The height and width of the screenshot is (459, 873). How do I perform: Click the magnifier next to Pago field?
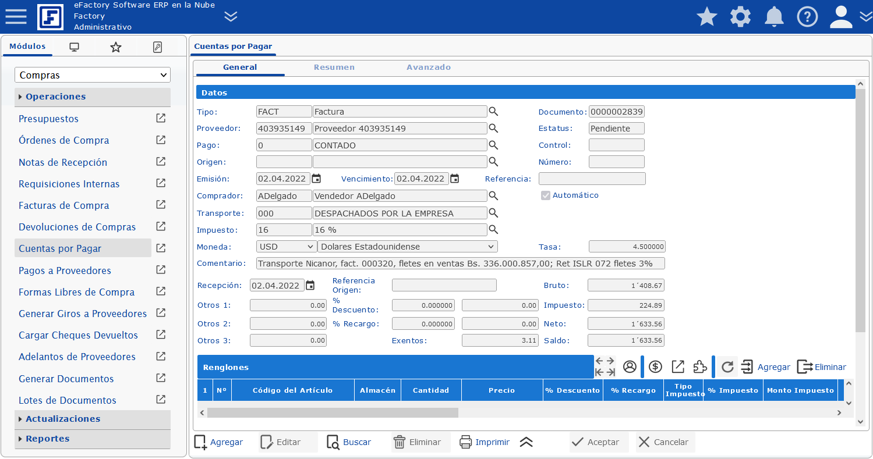tap(493, 145)
